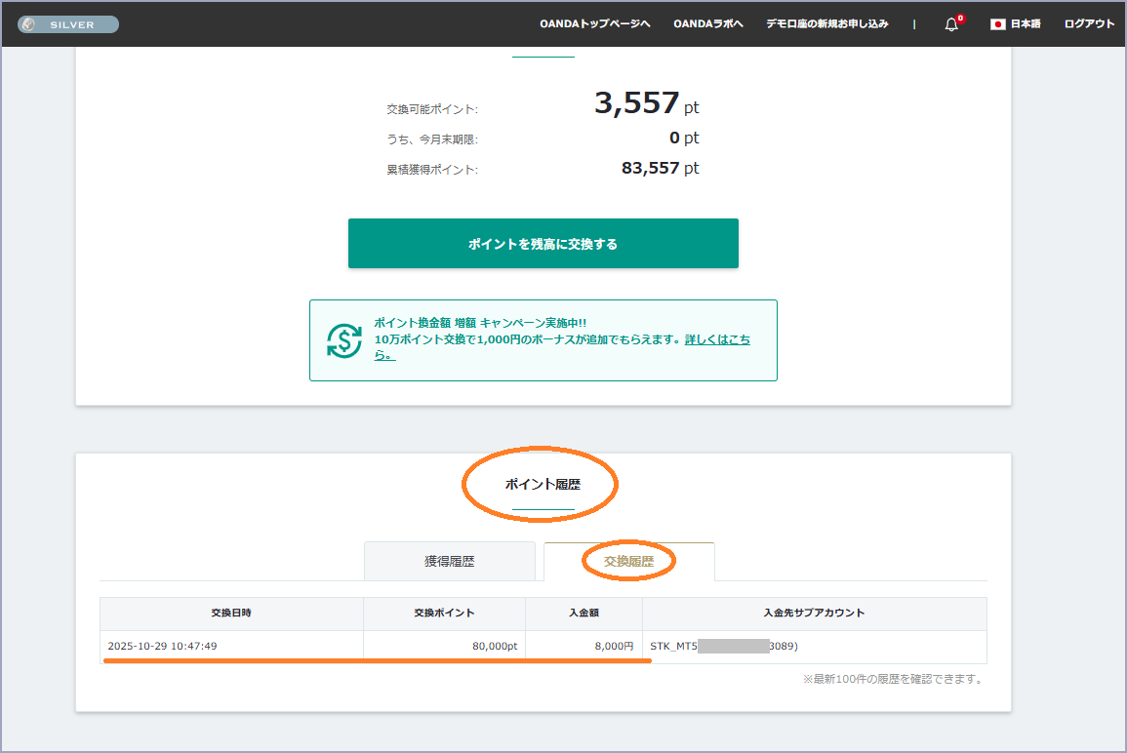Image resolution: width=1127 pixels, height=753 pixels.
Task: Click the campaign currency exchange icon
Action: point(343,339)
